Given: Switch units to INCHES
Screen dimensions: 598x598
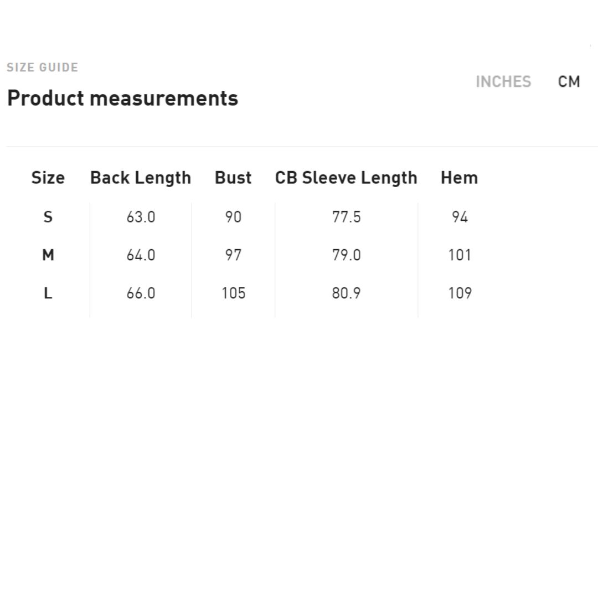Looking at the screenshot, I should click(503, 81).
